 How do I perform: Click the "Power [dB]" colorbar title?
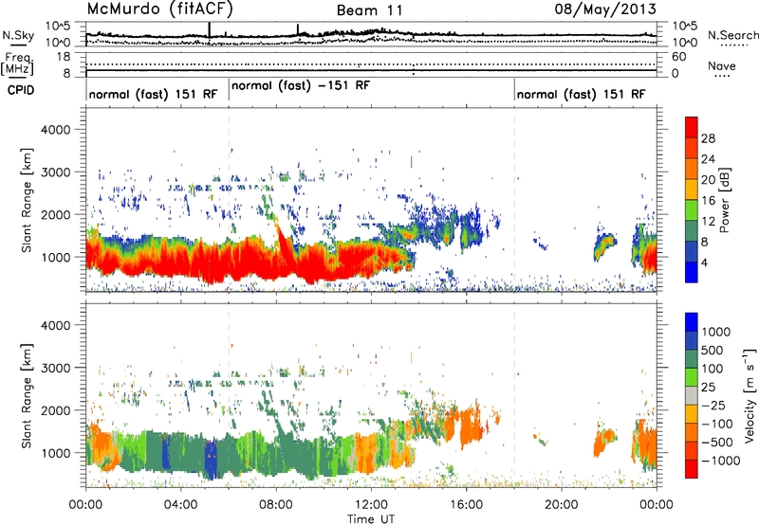(725, 200)
